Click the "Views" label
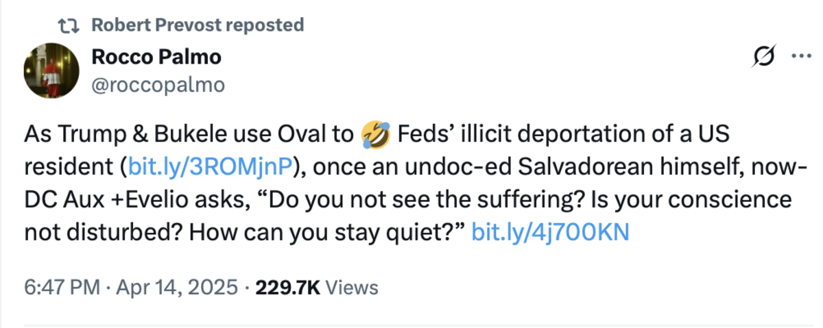Image resolution: width=823 pixels, height=328 pixels. (351, 287)
